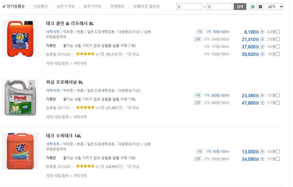
Task: Open the 6,100원 price link
Action: [x=251, y=32]
